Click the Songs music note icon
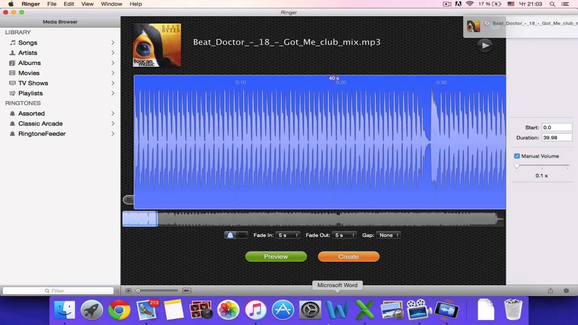578x325 pixels. [x=13, y=42]
